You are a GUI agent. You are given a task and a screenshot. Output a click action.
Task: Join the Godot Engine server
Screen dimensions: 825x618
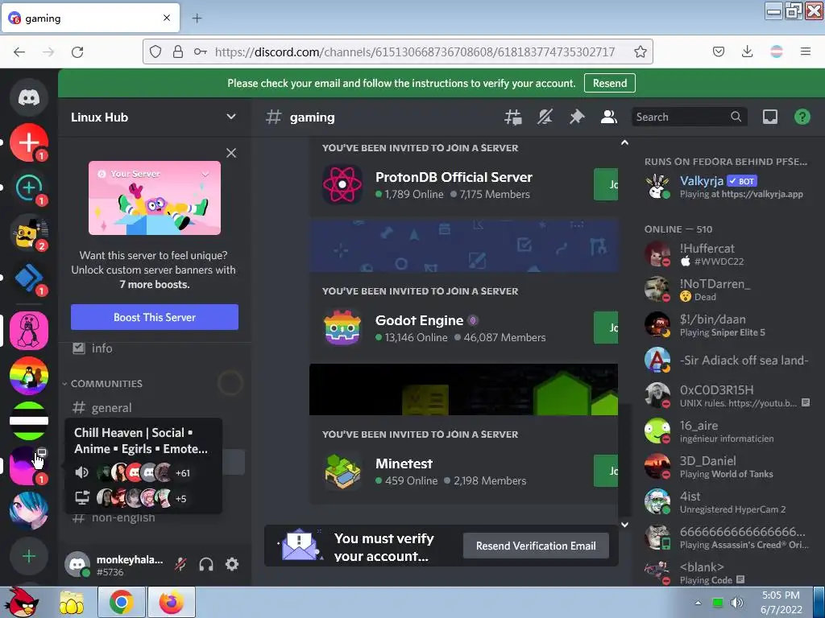coord(606,328)
